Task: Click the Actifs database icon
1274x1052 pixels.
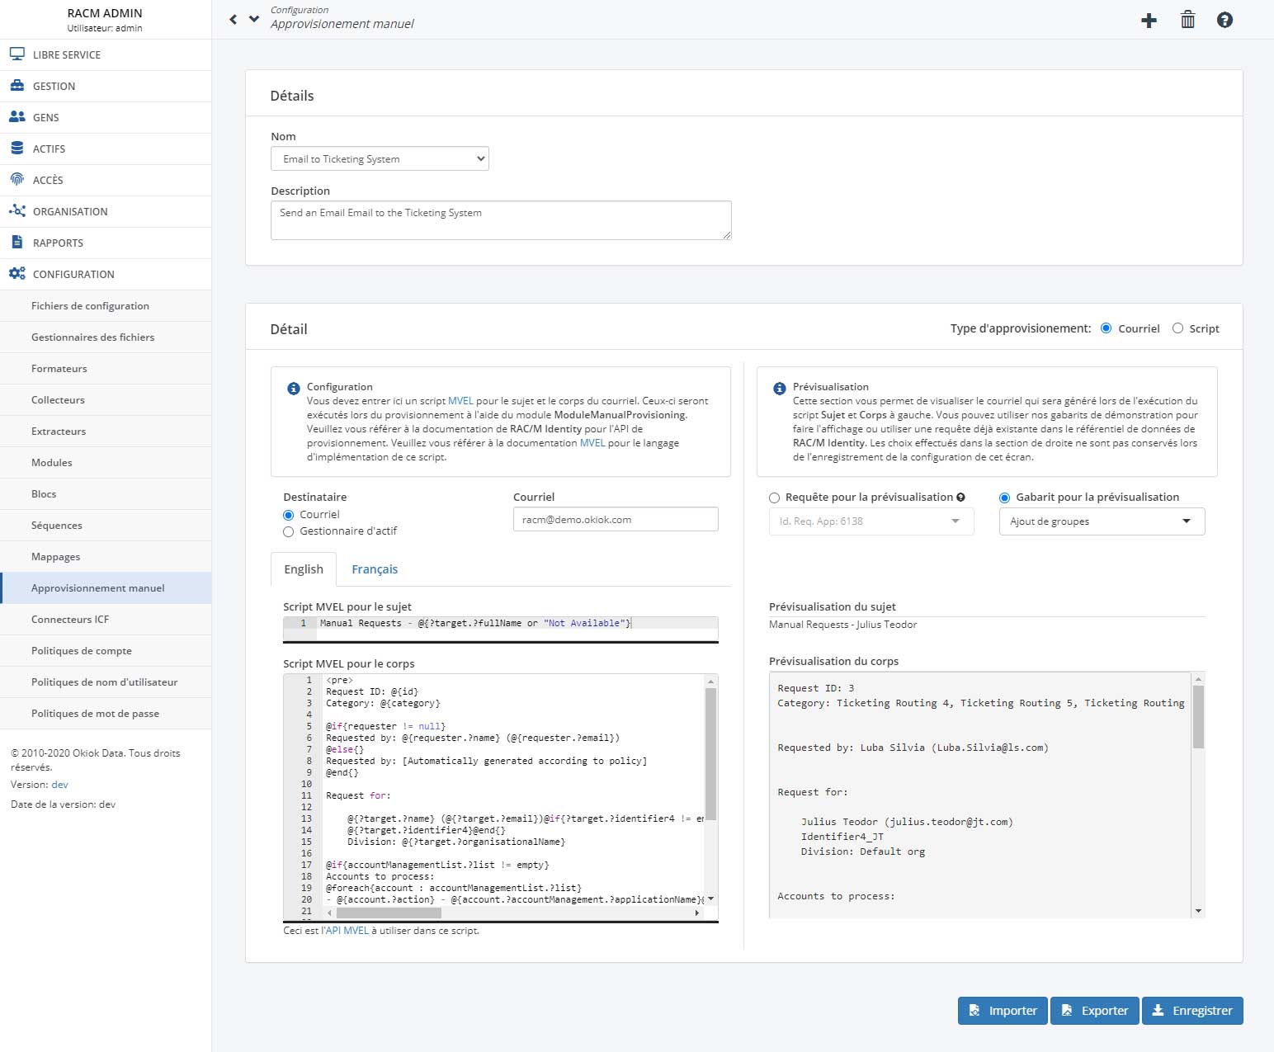Action: [x=17, y=149]
